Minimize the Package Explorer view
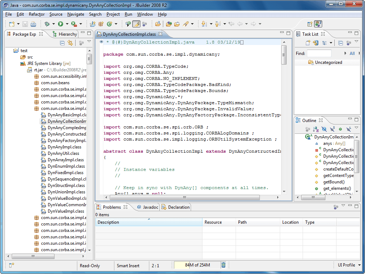The width and height of the screenshot is (365, 274). click(x=83, y=33)
